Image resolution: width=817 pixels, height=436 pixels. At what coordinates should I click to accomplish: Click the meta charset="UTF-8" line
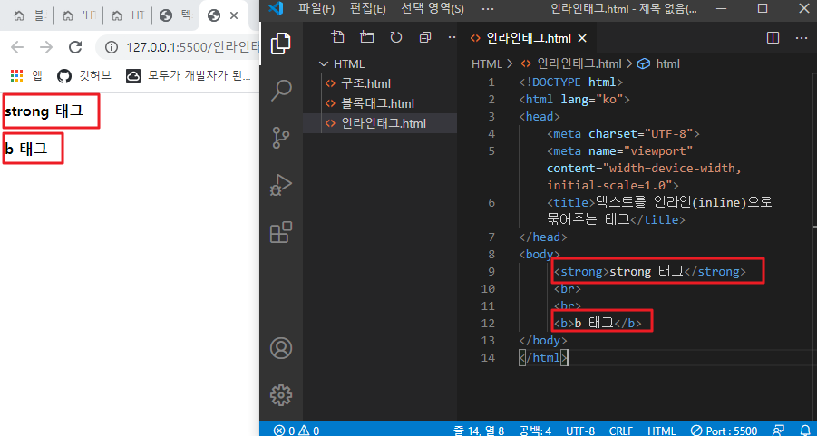pos(623,134)
